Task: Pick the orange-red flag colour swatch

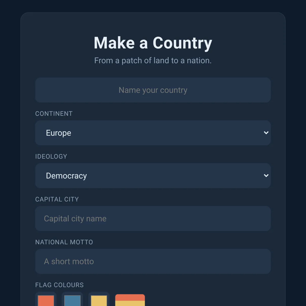Action: [x=46, y=301]
